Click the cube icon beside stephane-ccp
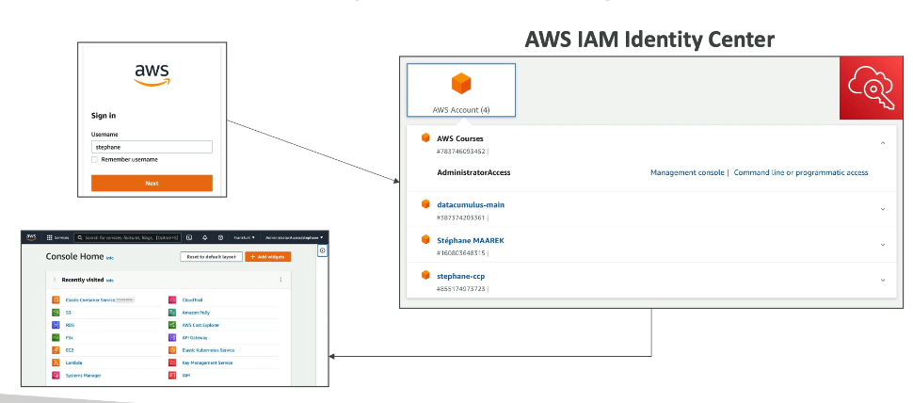 click(x=425, y=275)
